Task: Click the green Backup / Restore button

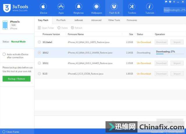Action: pos(16,79)
